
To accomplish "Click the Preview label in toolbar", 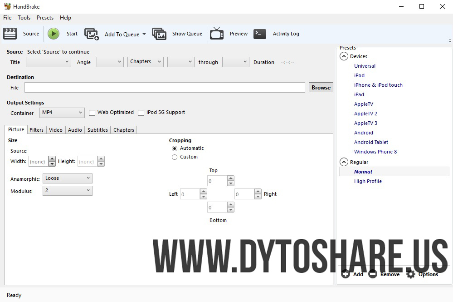I will (239, 34).
